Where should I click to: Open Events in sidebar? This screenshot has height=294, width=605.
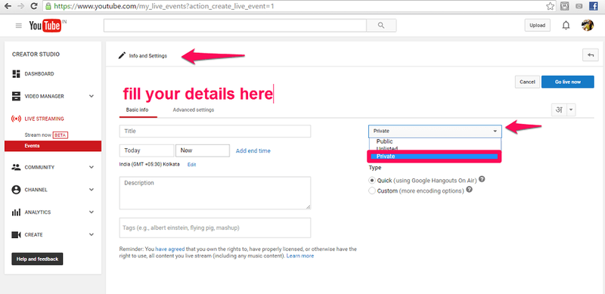point(53,146)
